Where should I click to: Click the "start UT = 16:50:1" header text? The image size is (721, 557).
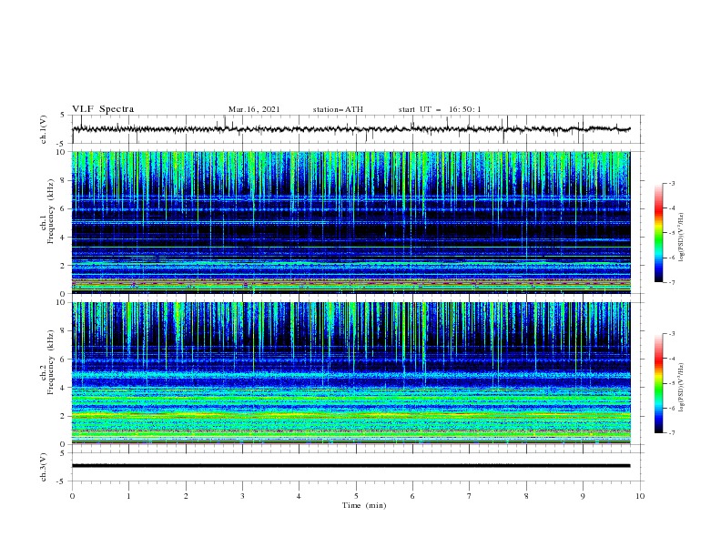(x=440, y=109)
